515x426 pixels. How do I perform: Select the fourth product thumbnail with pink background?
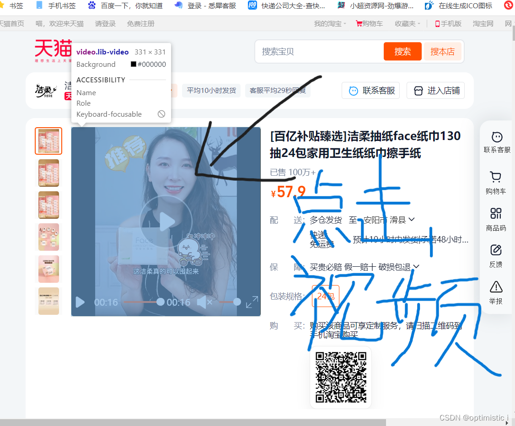click(x=48, y=237)
